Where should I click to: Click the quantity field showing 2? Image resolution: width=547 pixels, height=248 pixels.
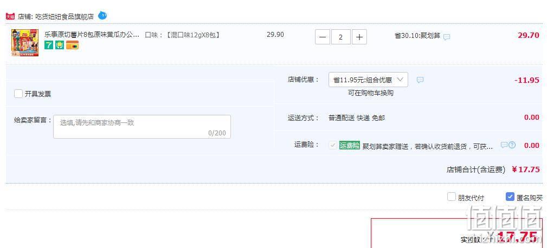tap(341, 37)
